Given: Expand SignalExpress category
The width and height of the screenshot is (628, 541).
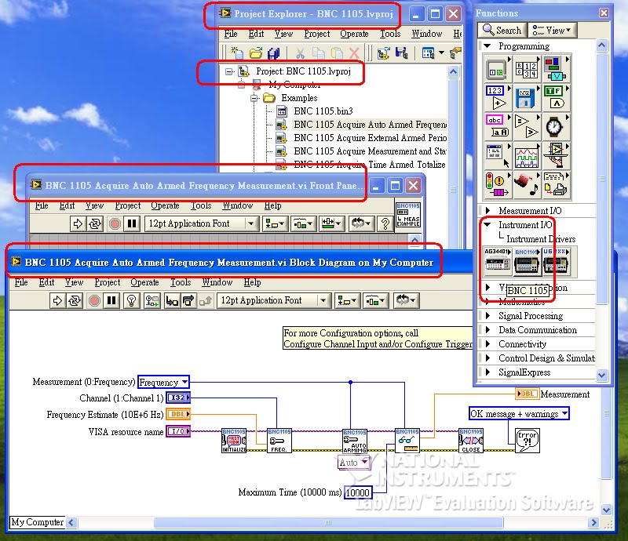Looking at the screenshot, I should pyautogui.click(x=487, y=372).
